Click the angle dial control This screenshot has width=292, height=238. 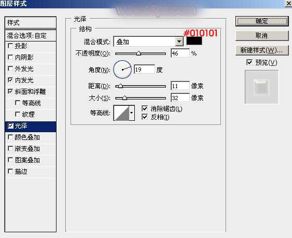(x=122, y=69)
